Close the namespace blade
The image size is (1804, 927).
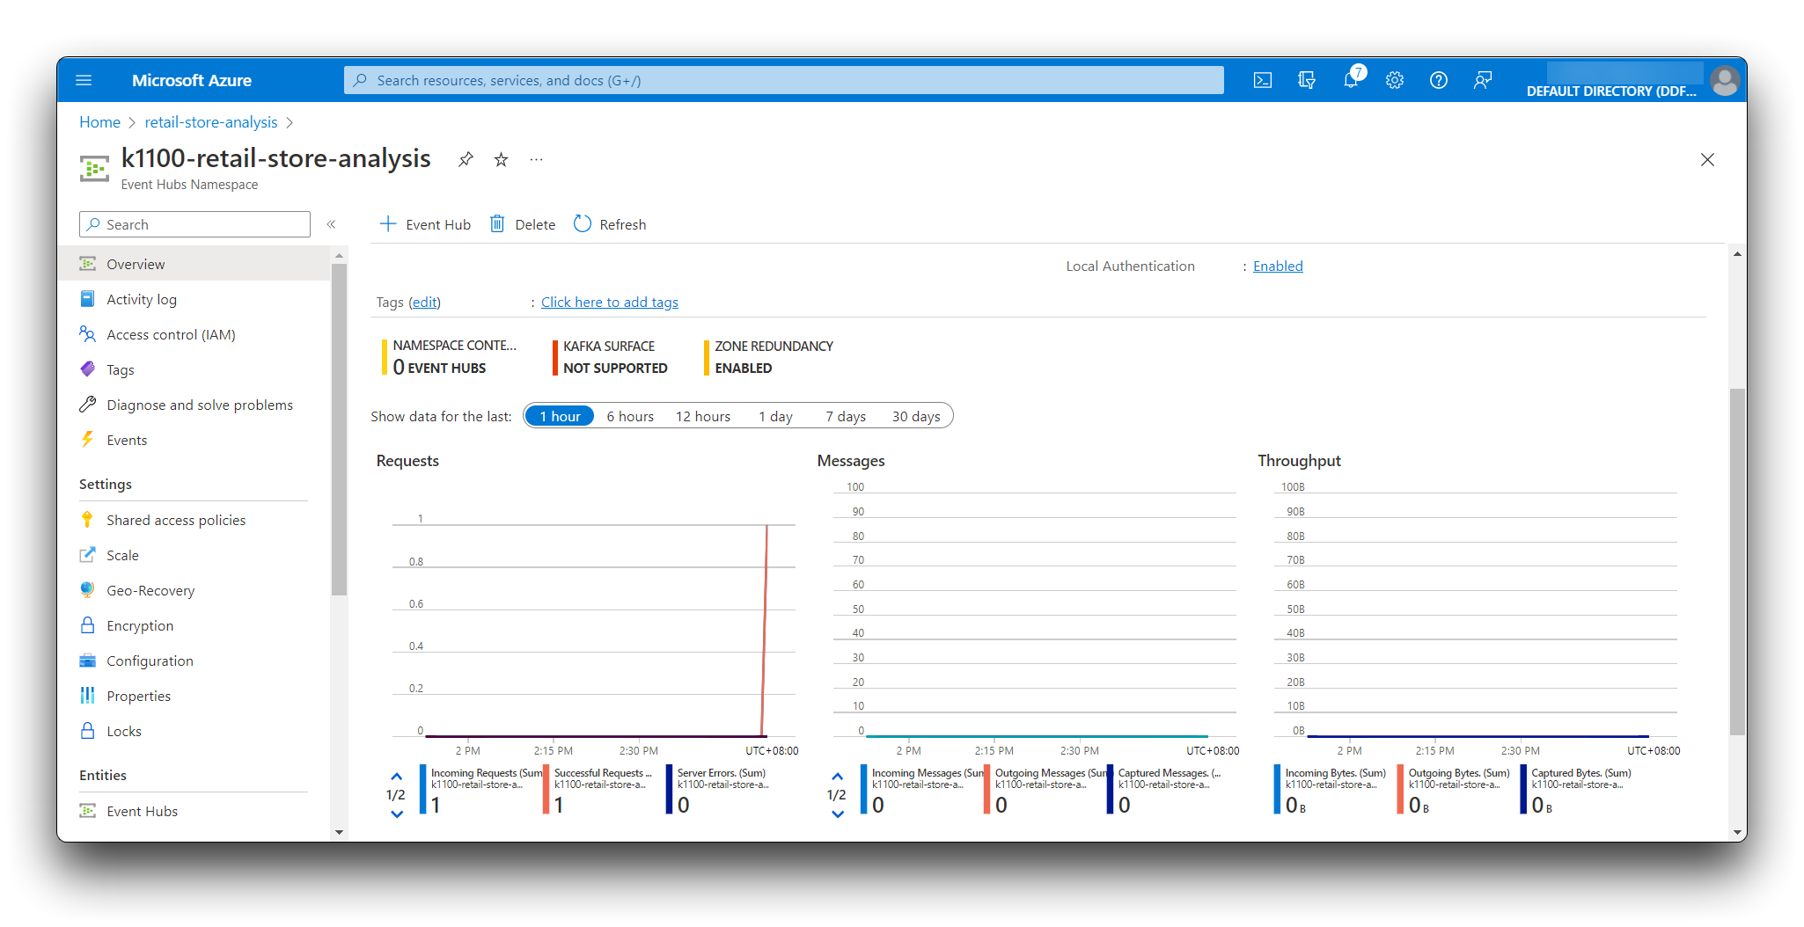click(1707, 159)
